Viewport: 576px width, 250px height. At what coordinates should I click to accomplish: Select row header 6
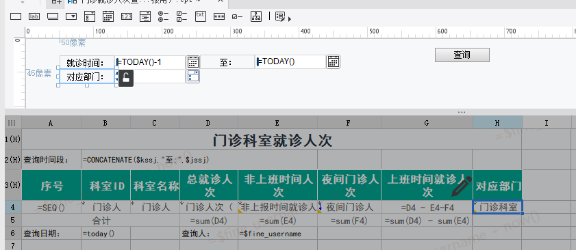tap(13, 234)
